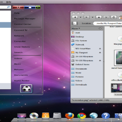Launch Google Chrome from the dock
122x122 pixels.
point(82,116)
